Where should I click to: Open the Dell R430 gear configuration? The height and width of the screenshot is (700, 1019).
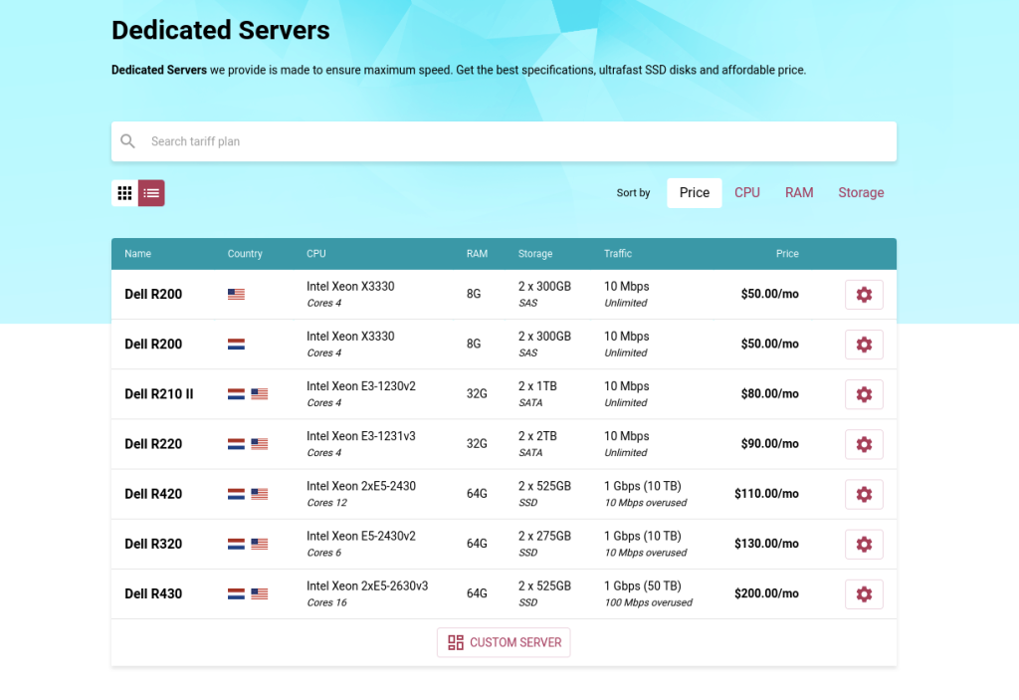coord(864,594)
